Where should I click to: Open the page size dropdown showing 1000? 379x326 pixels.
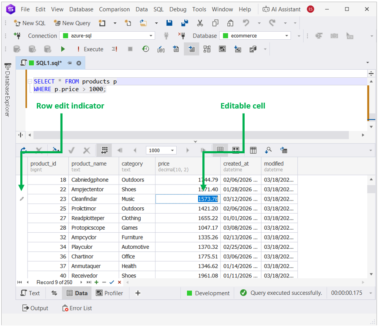point(172,151)
